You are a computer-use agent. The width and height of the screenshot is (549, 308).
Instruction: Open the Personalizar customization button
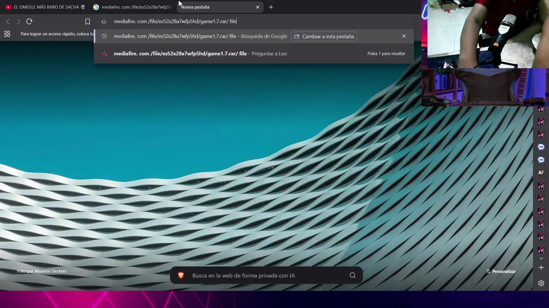[x=501, y=271]
